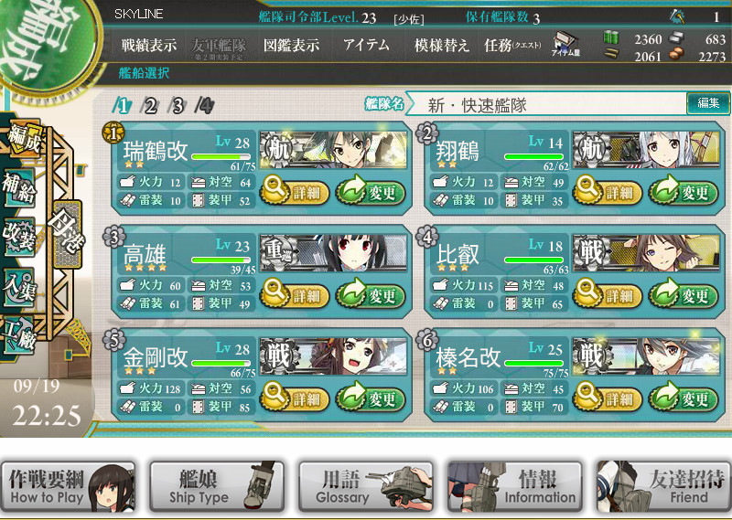Click 金剛改 ship portrait banner
The width and height of the screenshot is (732, 520).
pyautogui.click(x=333, y=356)
